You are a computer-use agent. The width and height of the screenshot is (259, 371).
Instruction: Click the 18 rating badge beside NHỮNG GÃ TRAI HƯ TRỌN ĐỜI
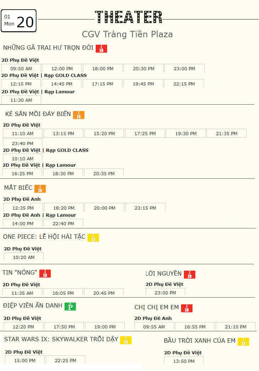coord(101,49)
